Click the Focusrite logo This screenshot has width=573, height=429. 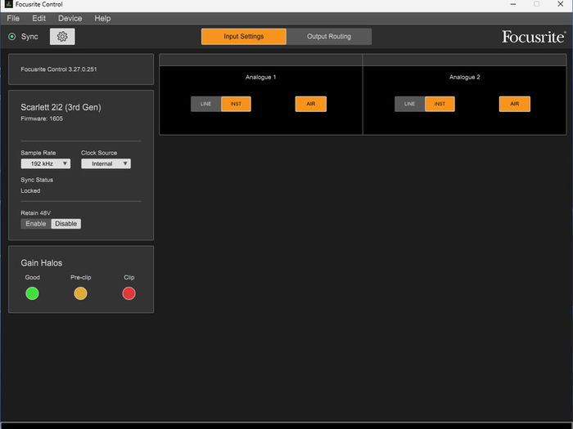pos(534,37)
